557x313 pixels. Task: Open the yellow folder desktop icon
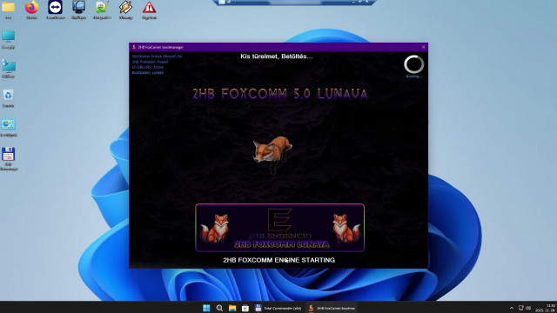click(8, 7)
